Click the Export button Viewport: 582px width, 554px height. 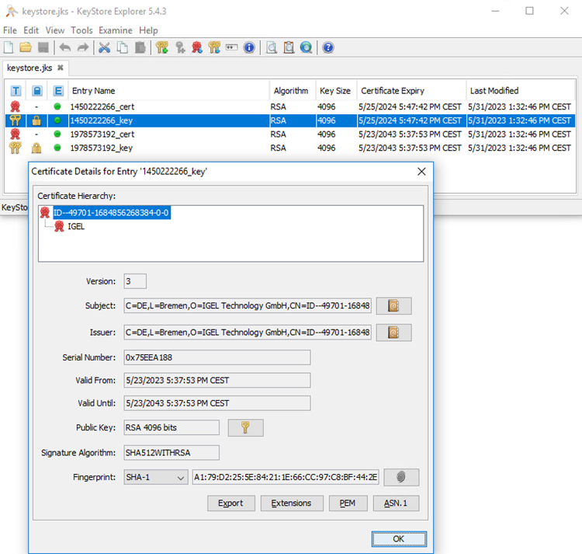230,503
